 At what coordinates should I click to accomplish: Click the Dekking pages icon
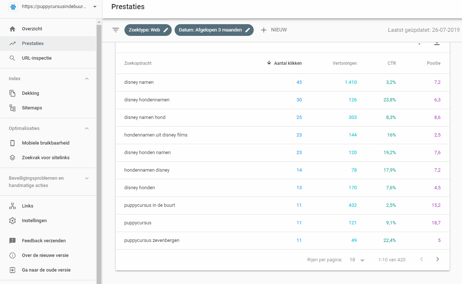coord(12,93)
